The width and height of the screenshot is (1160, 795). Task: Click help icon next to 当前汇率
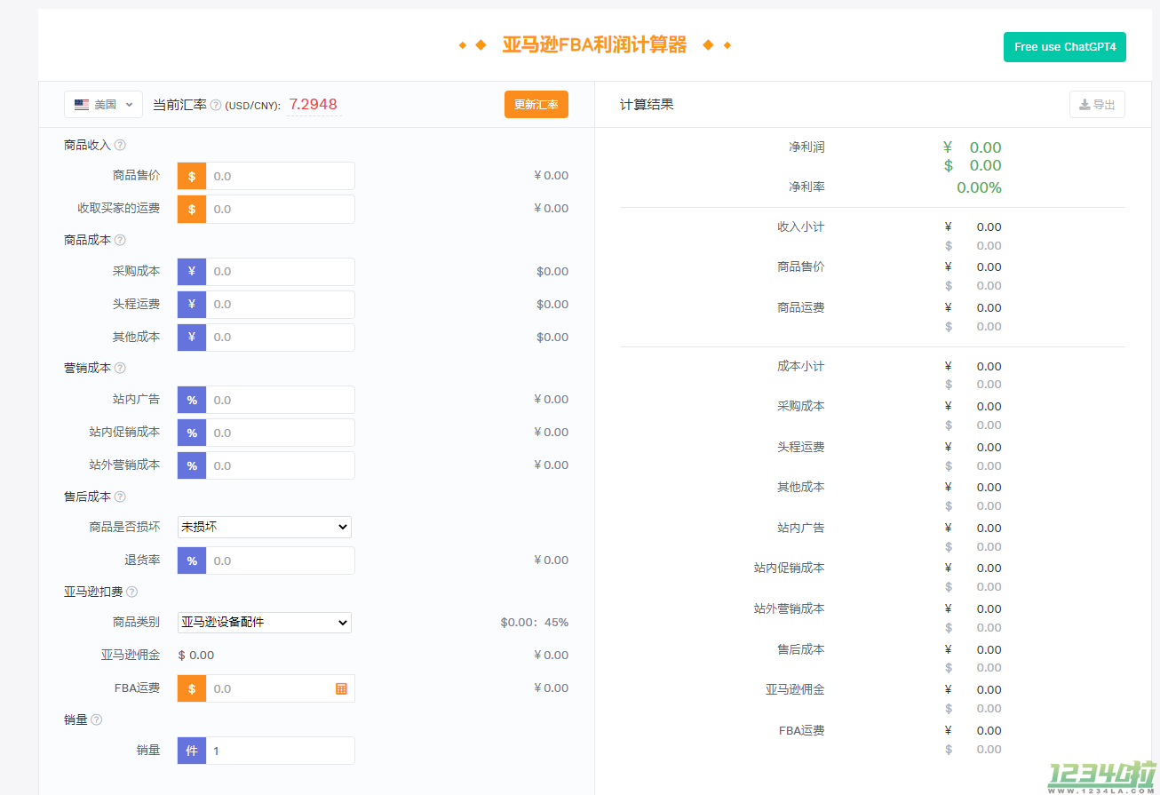pyautogui.click(x=215, y=105)
